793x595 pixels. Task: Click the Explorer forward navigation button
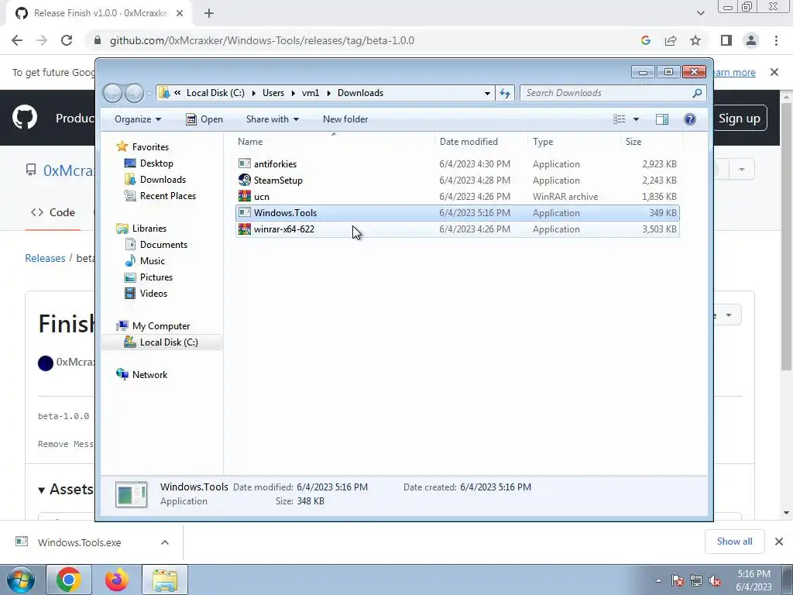(x=135, y=93)
